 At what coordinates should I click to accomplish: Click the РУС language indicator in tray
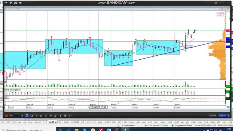[220, 130]
